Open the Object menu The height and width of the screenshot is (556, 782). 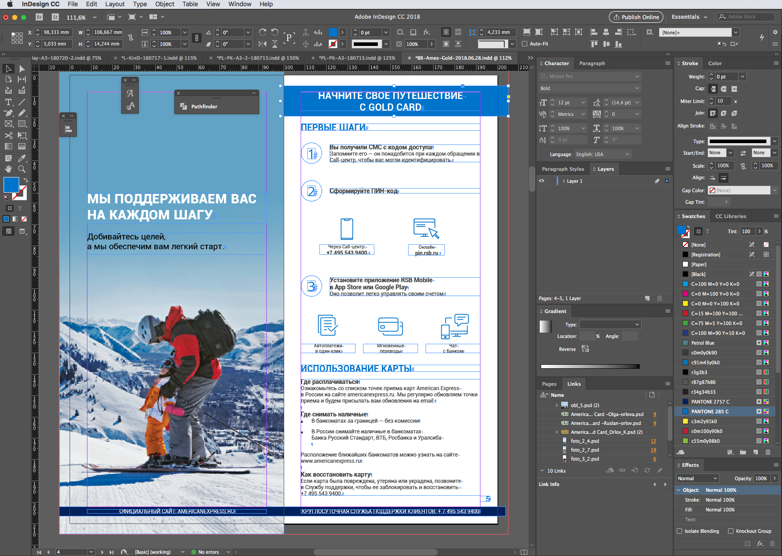click(x=165, y=4)
